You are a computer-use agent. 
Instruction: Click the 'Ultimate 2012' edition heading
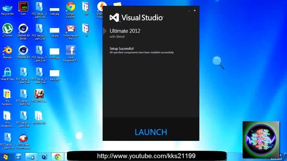coord(125,31)
